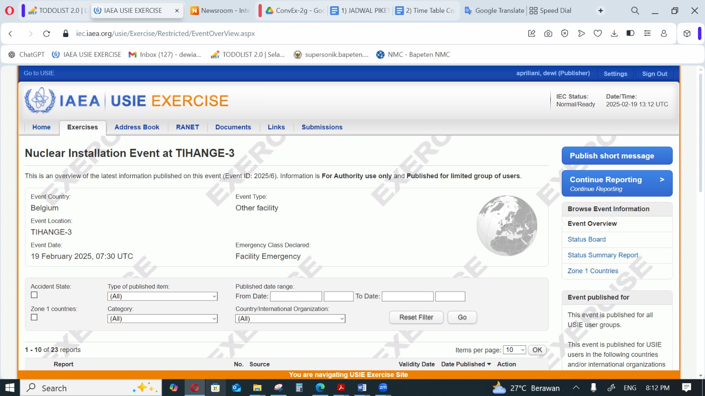Open the Documents tab
This screenshot has width=705, height=396.
(233, 127)
